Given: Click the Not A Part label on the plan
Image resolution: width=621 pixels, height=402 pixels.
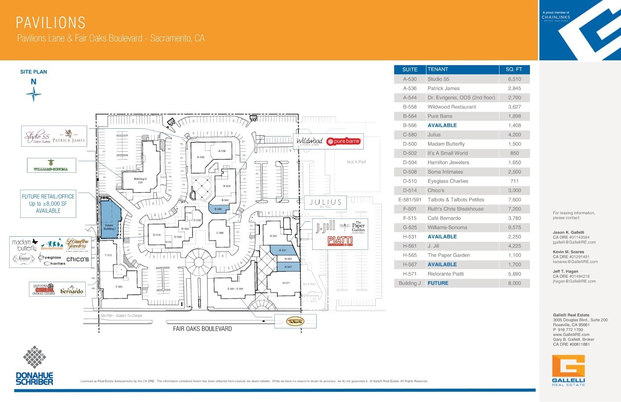Looking at the screenshot, I should click(x=356, y=162).
